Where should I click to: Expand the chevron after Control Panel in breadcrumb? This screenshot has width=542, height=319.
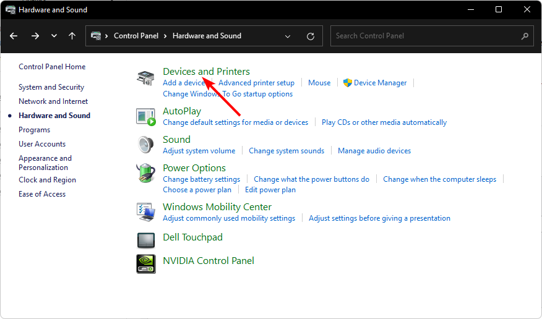[166, 36]
